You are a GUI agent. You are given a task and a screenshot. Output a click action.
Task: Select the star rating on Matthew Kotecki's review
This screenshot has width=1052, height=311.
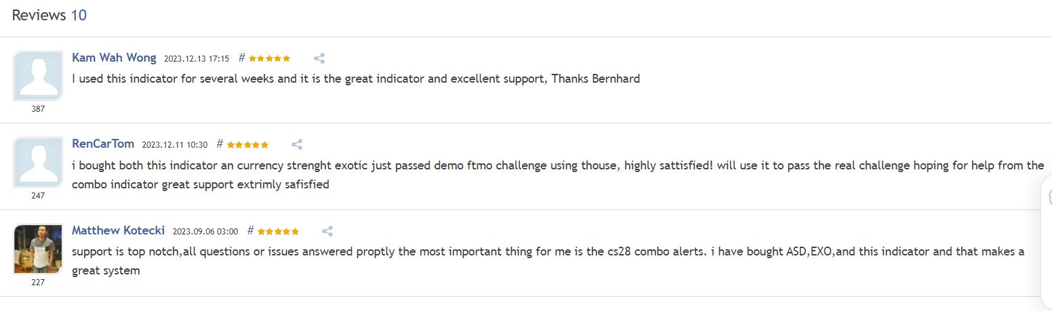coord(278,232)
